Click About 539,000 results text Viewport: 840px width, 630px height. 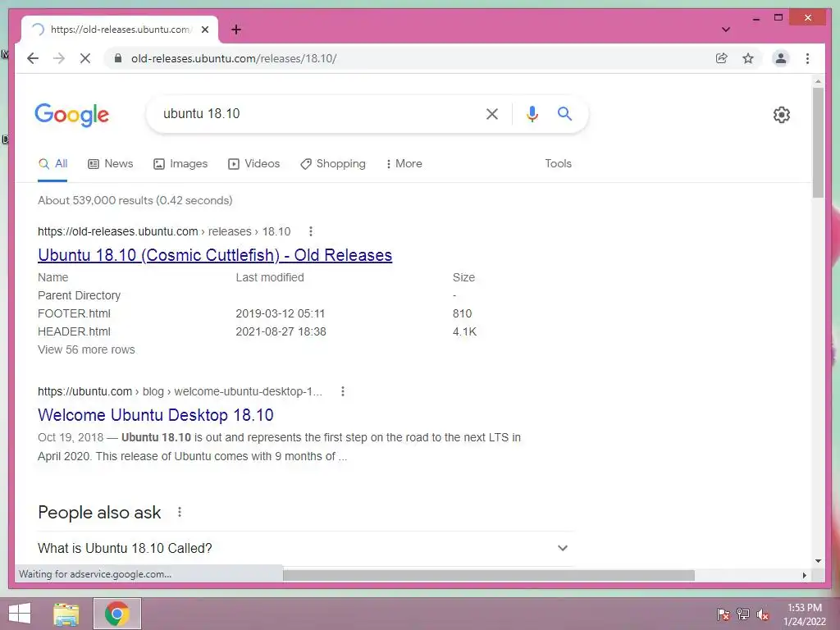pos(135,200)
